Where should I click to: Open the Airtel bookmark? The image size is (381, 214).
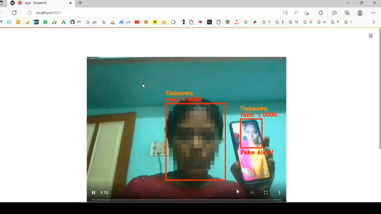coord(237,22)
